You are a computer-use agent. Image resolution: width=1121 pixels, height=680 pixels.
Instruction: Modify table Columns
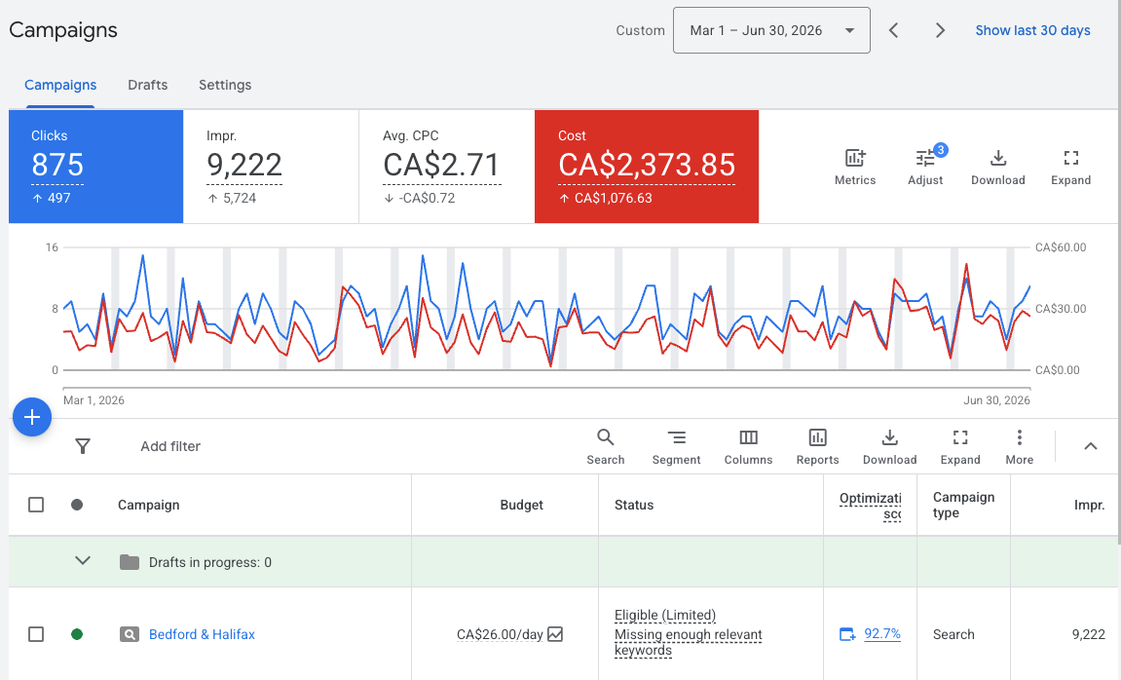749,447
